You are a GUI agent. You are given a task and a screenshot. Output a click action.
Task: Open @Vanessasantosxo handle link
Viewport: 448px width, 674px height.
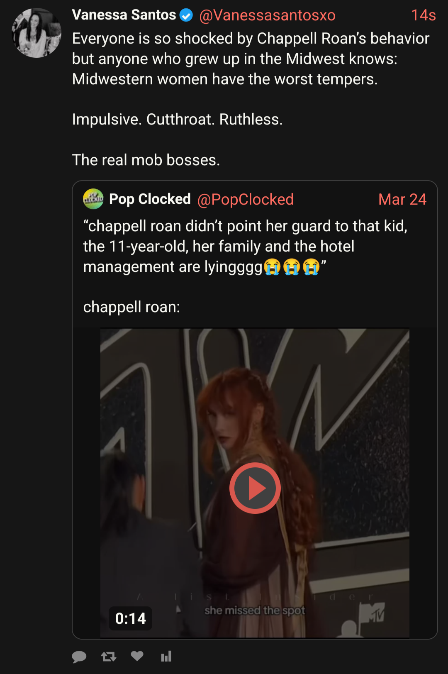267,15
